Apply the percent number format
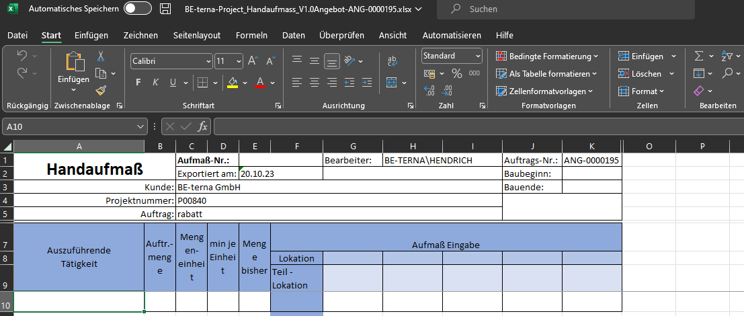 (457, 73)
